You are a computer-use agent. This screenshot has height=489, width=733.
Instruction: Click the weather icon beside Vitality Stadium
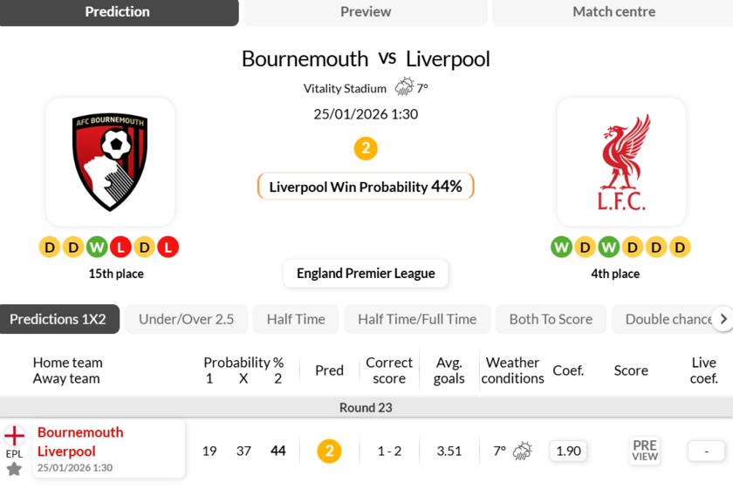[x=404, y=87]
